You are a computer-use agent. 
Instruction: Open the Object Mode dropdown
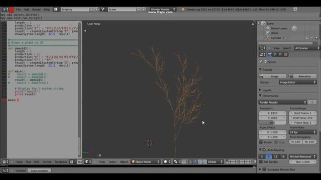click(145, 162)
